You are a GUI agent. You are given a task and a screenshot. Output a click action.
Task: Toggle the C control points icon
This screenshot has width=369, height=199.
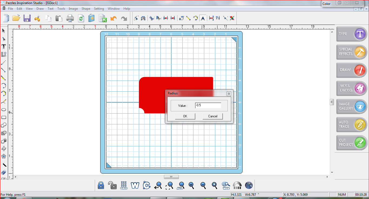click(147, 185)
